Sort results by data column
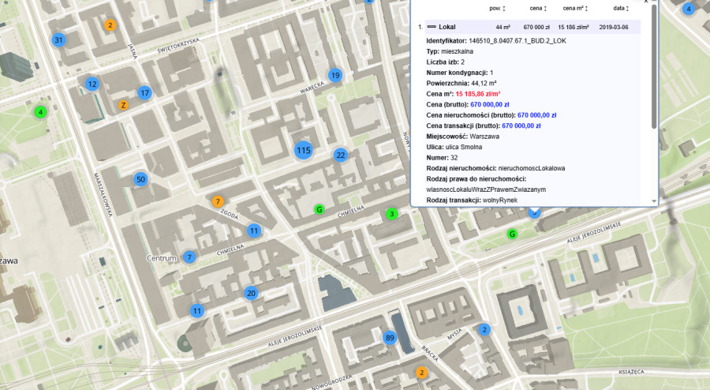Viewport: 710px width, 390px height. (619, 8)
